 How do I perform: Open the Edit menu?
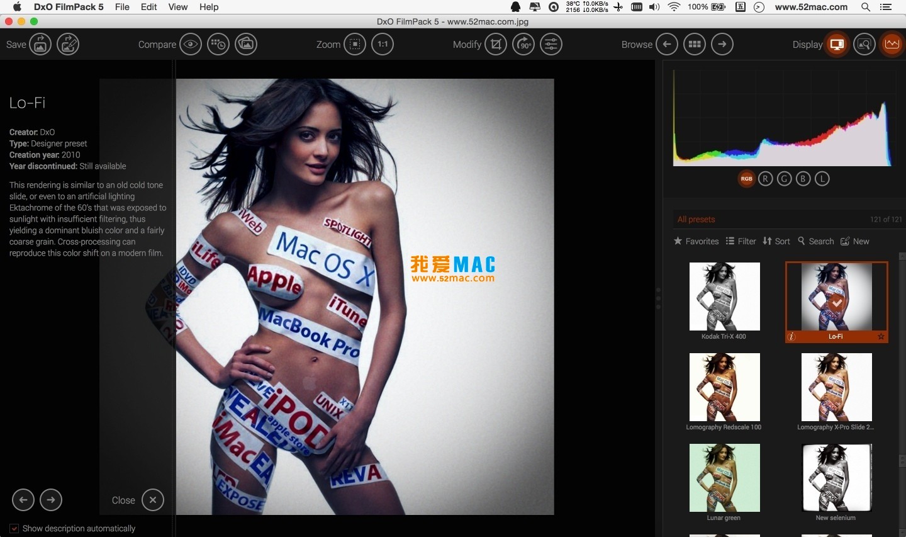tap(149, 7)
